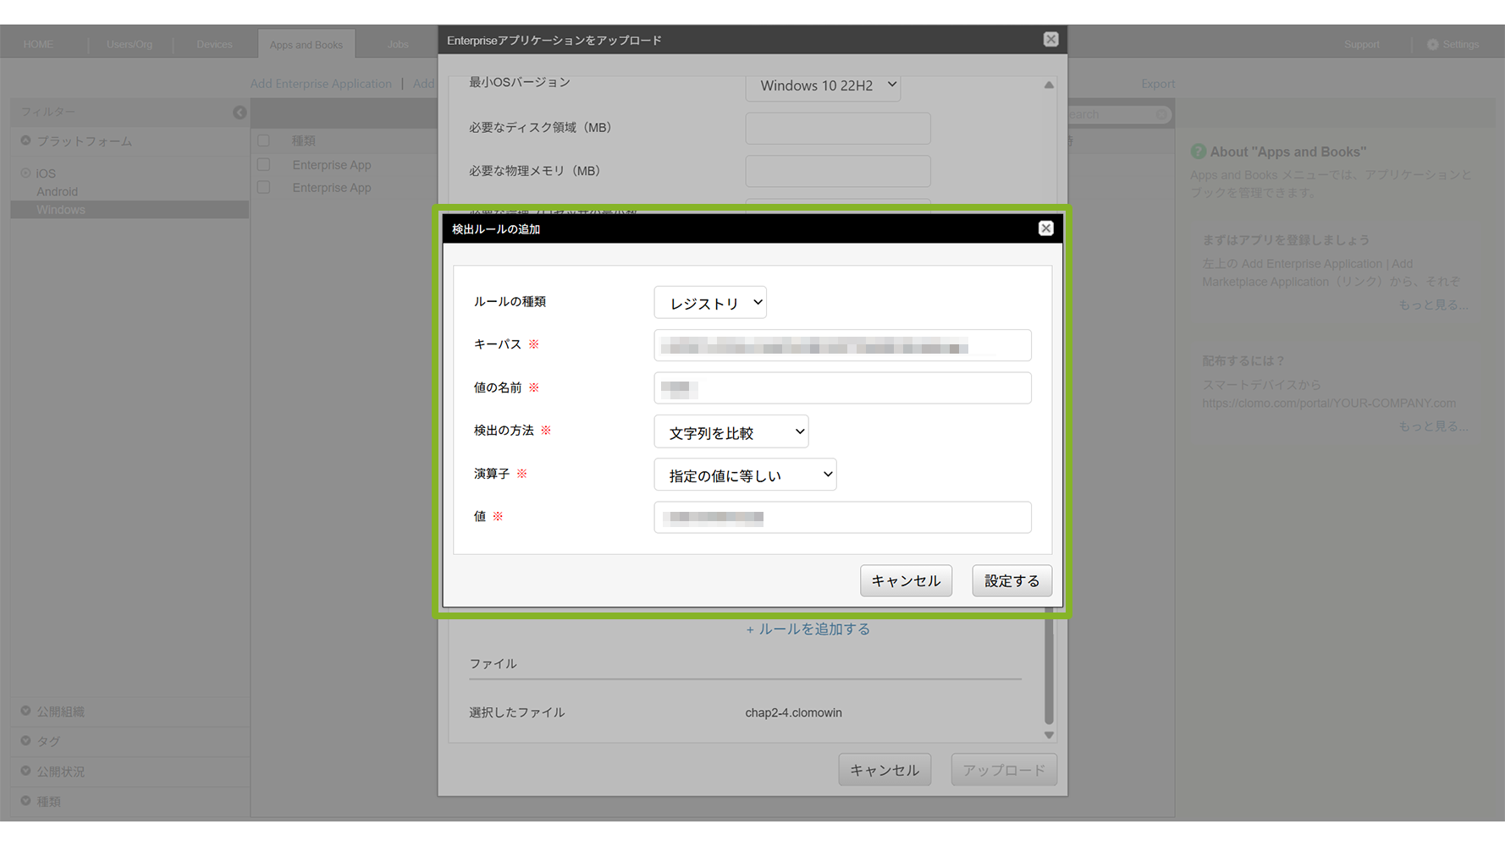Open the ルールの種類 dropdown

pos(709,303)
